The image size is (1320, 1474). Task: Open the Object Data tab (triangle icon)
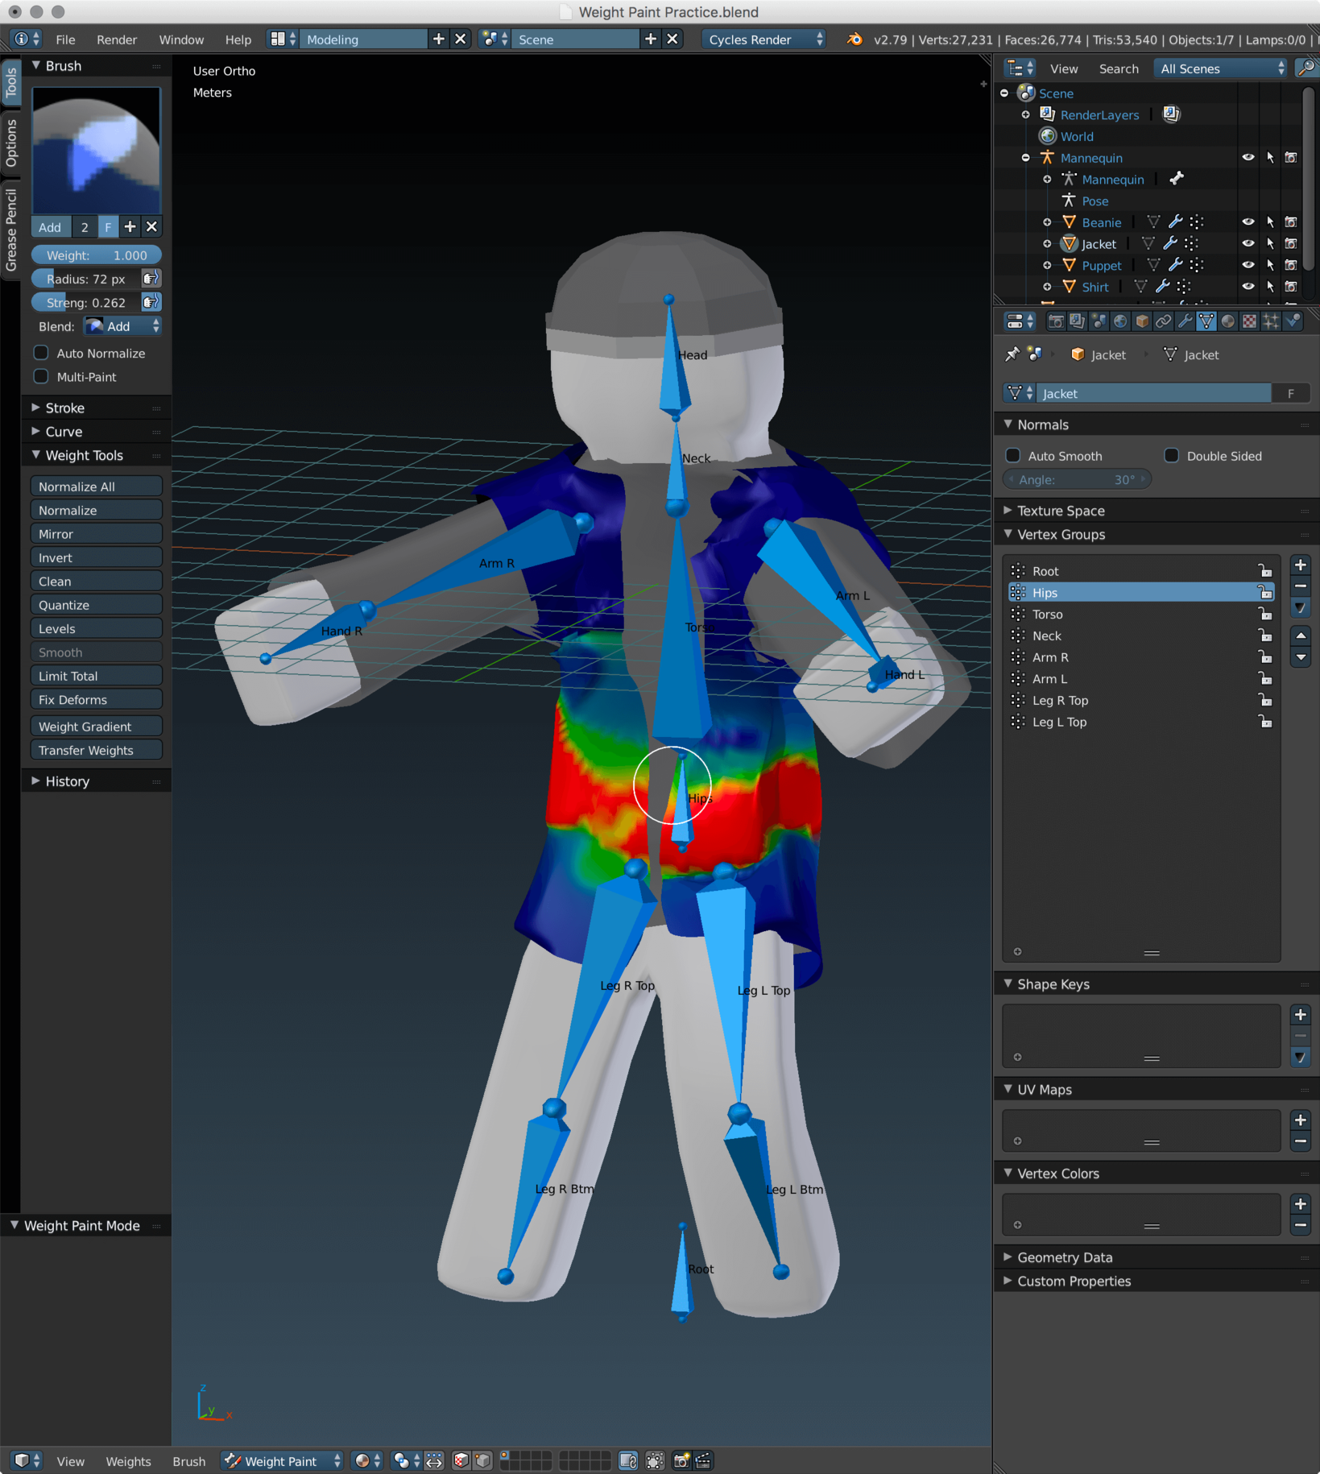(x=1206, y=322)
